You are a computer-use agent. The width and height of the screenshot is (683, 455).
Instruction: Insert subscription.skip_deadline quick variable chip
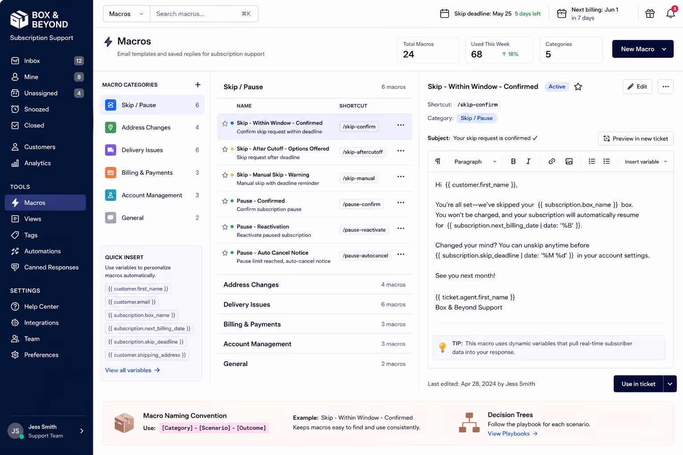pos(146,342)
